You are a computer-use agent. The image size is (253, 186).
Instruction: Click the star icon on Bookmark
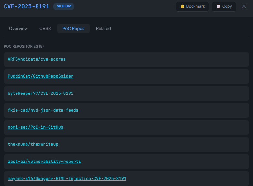(x=182, y=6)
